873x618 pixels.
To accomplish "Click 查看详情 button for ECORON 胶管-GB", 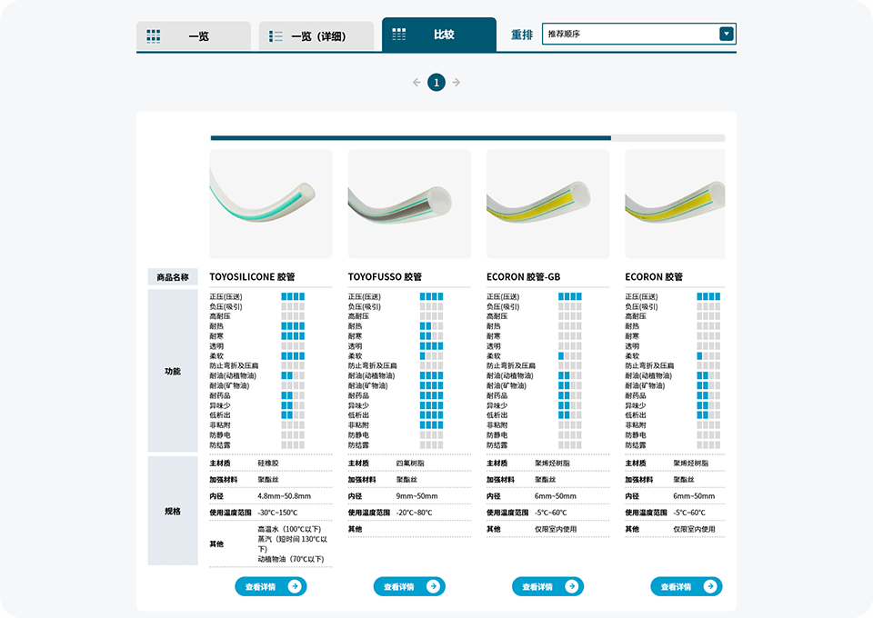I will click(x=548, y=586).
